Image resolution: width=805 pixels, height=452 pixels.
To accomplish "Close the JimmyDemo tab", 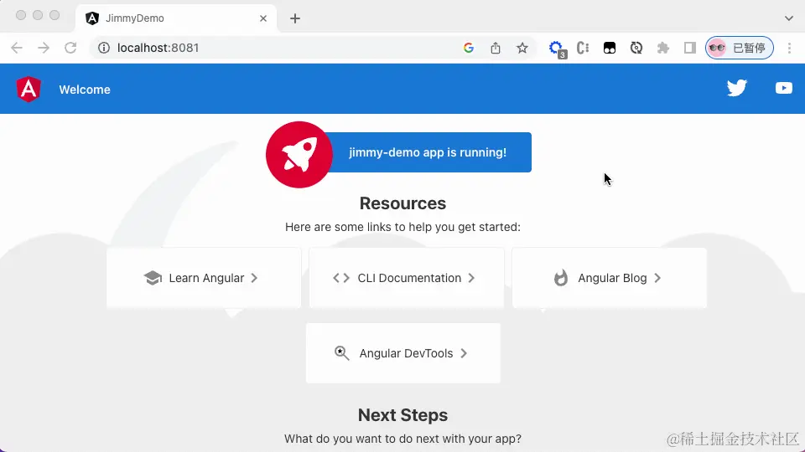I will [x=262, y=18].
